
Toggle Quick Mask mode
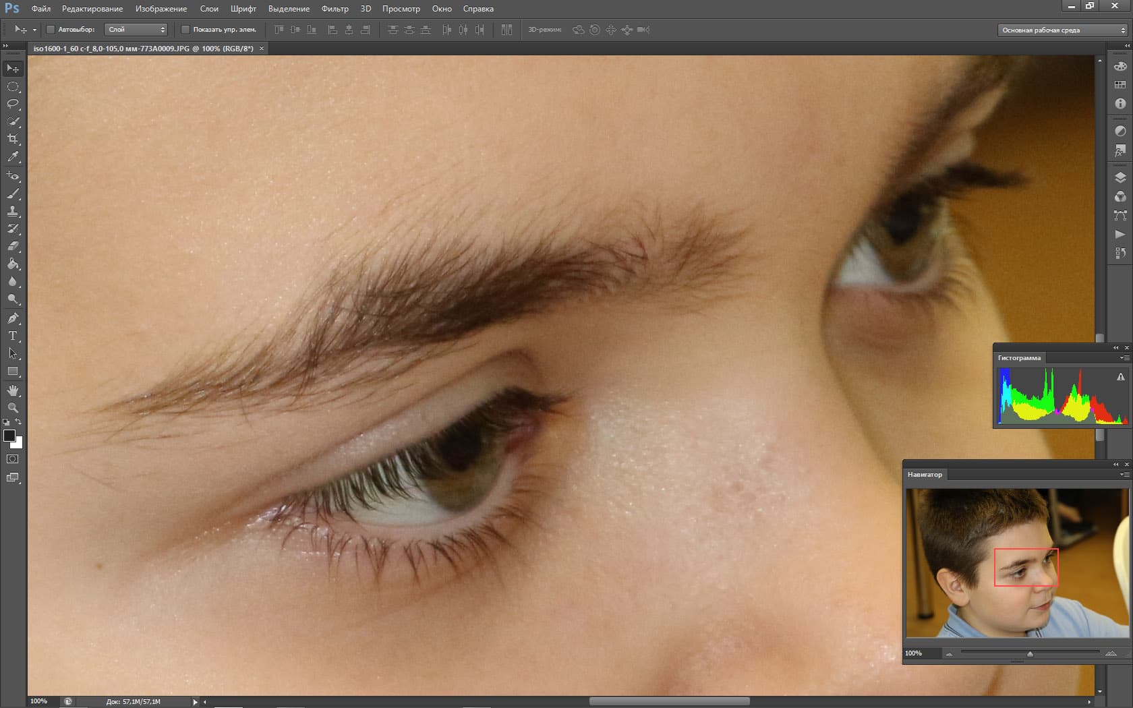[x=13, y=459]
